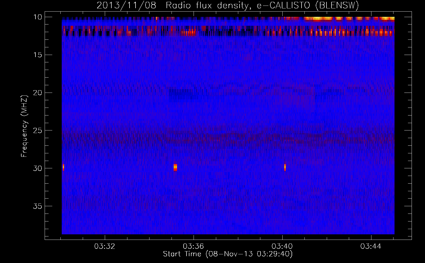Click the Frequency (MHZ) axis label
The height and width of the screenshot is (263, 425).
24,126
